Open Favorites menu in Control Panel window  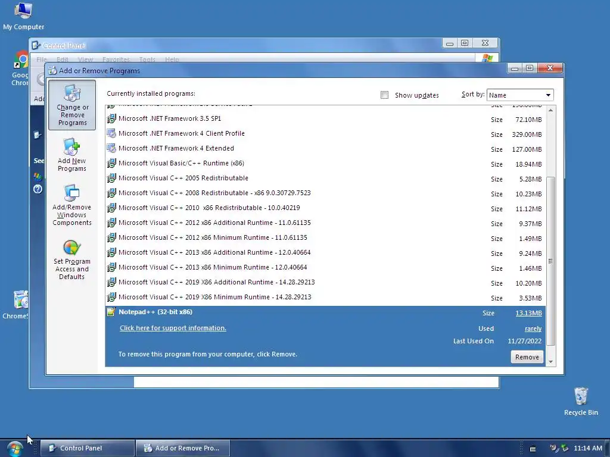pos(116,60)
